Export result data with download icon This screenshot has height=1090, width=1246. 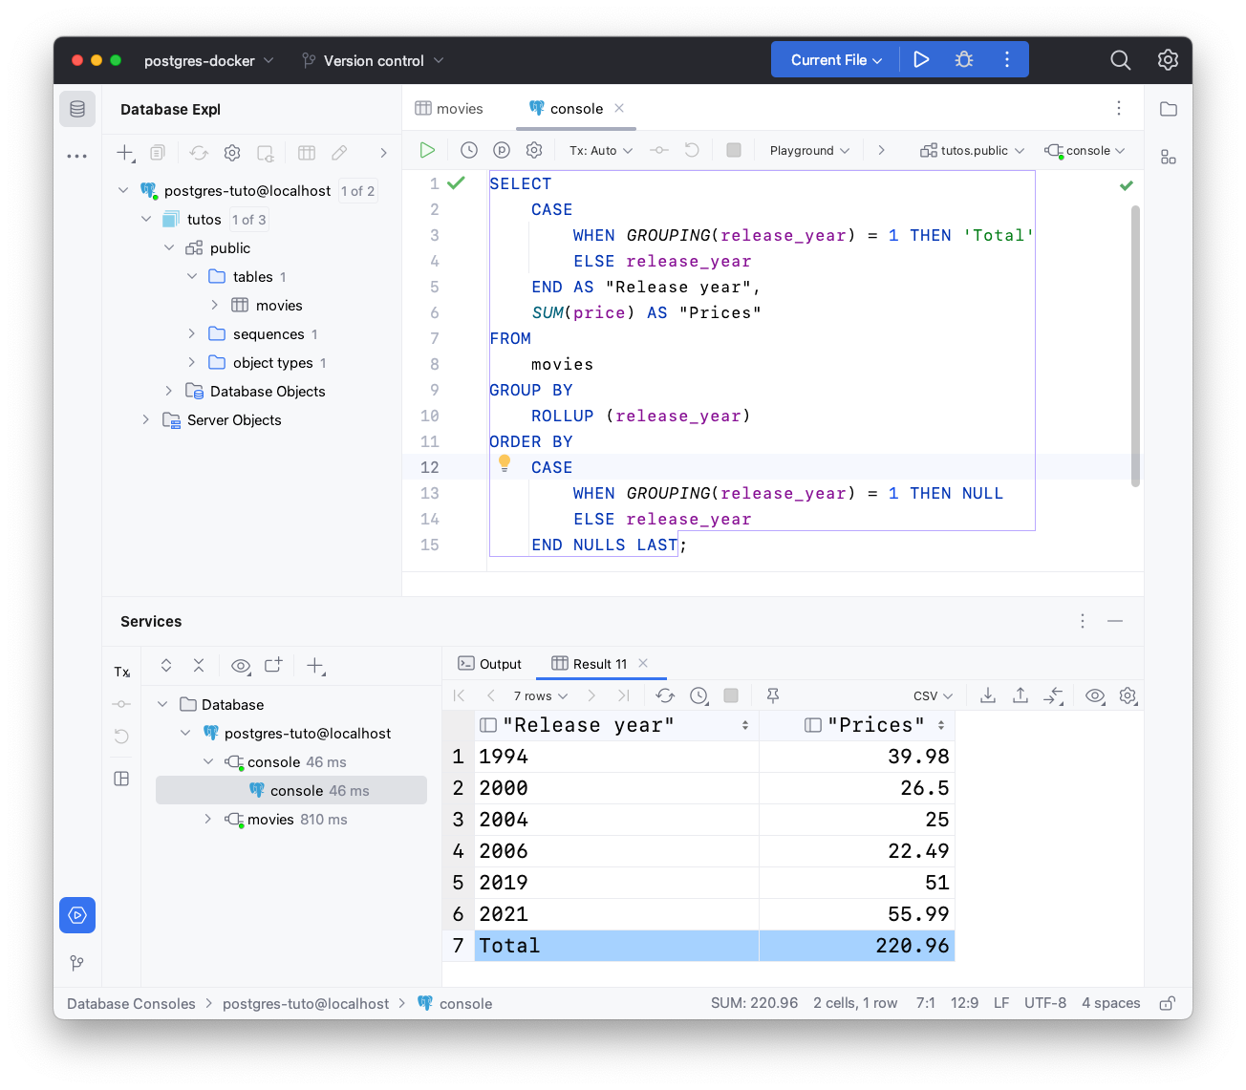coord(988,695)
